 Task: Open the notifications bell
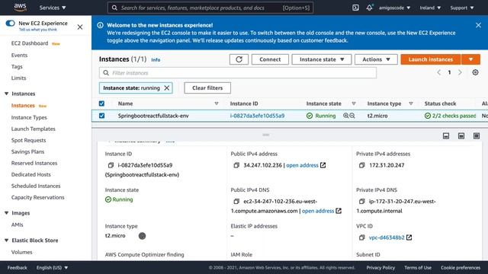pos(369,8)
